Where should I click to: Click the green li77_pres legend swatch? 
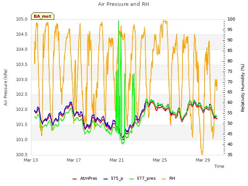pyautogui.click(x=131, y=179)
